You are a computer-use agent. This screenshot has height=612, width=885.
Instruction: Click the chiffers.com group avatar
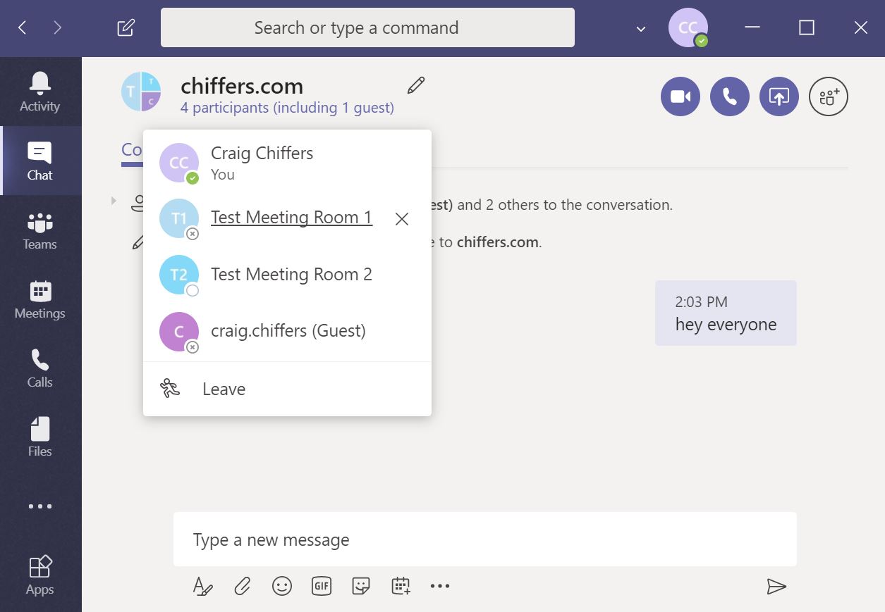click(x=141, y=92)
